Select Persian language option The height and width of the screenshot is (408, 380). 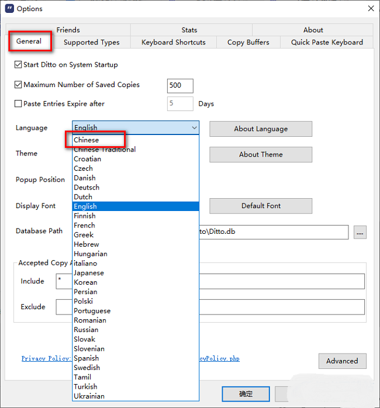coord(136,292)
